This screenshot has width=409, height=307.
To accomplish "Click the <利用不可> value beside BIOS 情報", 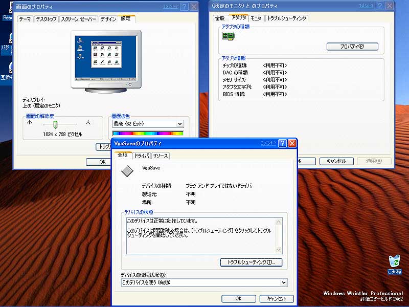I will (275, 94).
